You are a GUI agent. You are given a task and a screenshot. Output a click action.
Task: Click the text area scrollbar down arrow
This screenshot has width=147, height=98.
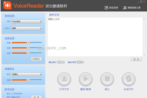(144, 55)
